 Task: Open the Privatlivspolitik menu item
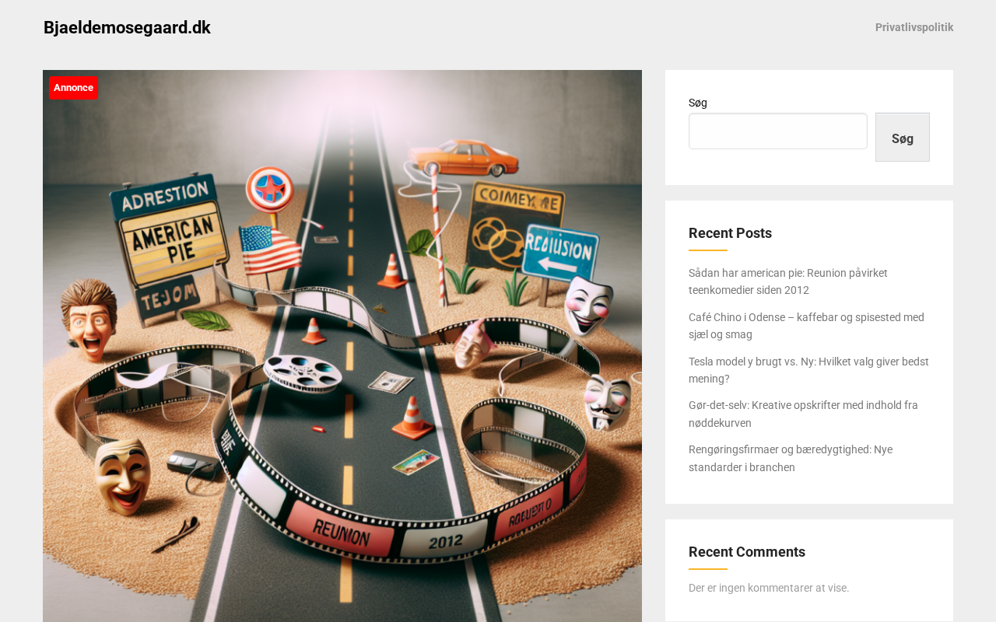(x=914, y=27)
